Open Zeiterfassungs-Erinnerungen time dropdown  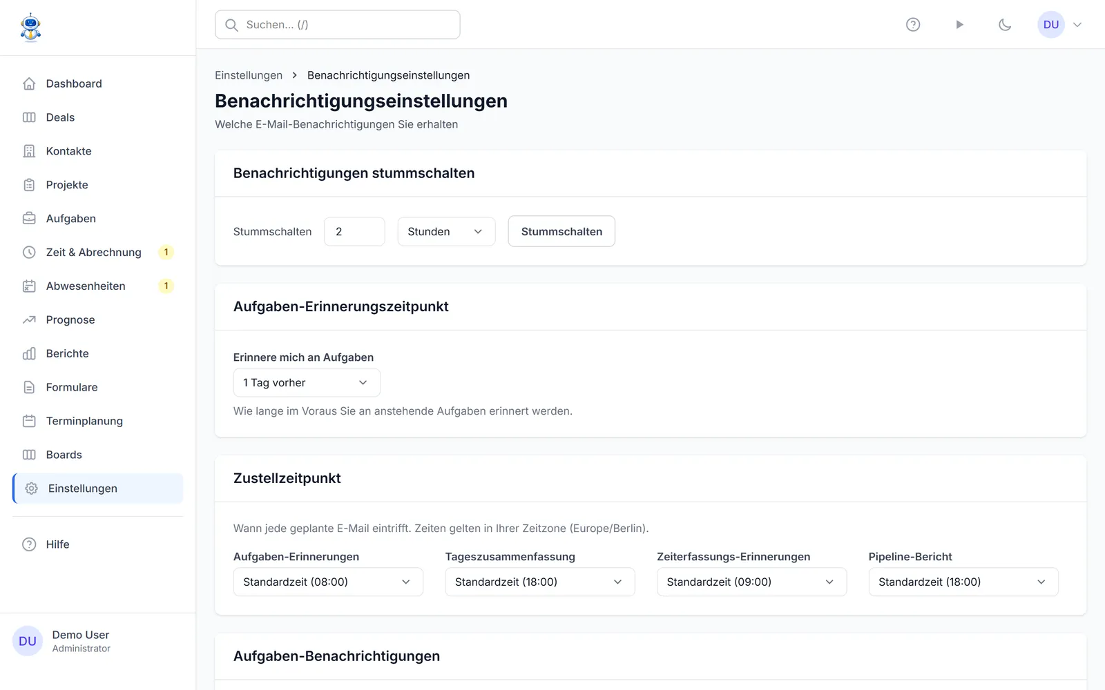tap(751, 582)
